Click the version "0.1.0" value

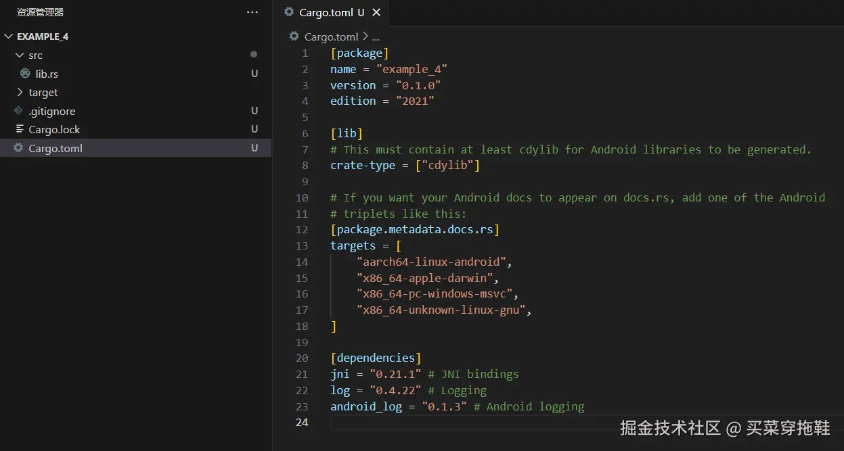tap(418, 85)
